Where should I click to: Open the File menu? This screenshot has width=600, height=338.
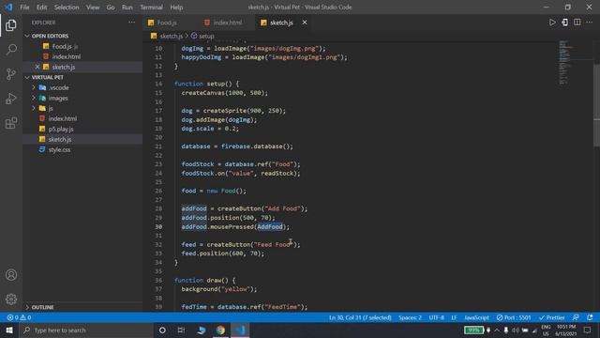tap(24, 7)
